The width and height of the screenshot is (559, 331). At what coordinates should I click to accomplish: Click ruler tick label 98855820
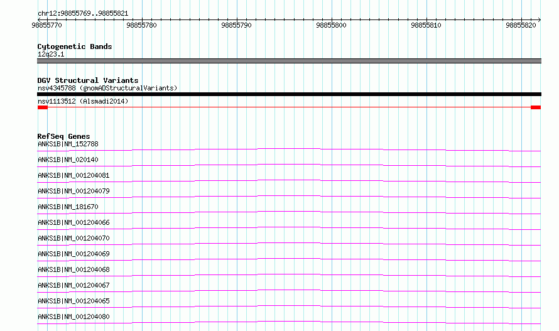coord(521,25)
